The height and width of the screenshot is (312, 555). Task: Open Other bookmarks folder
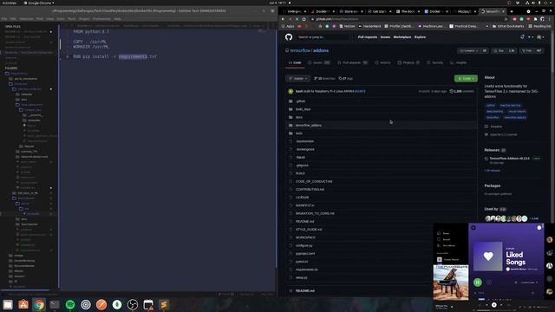[508, 26]
